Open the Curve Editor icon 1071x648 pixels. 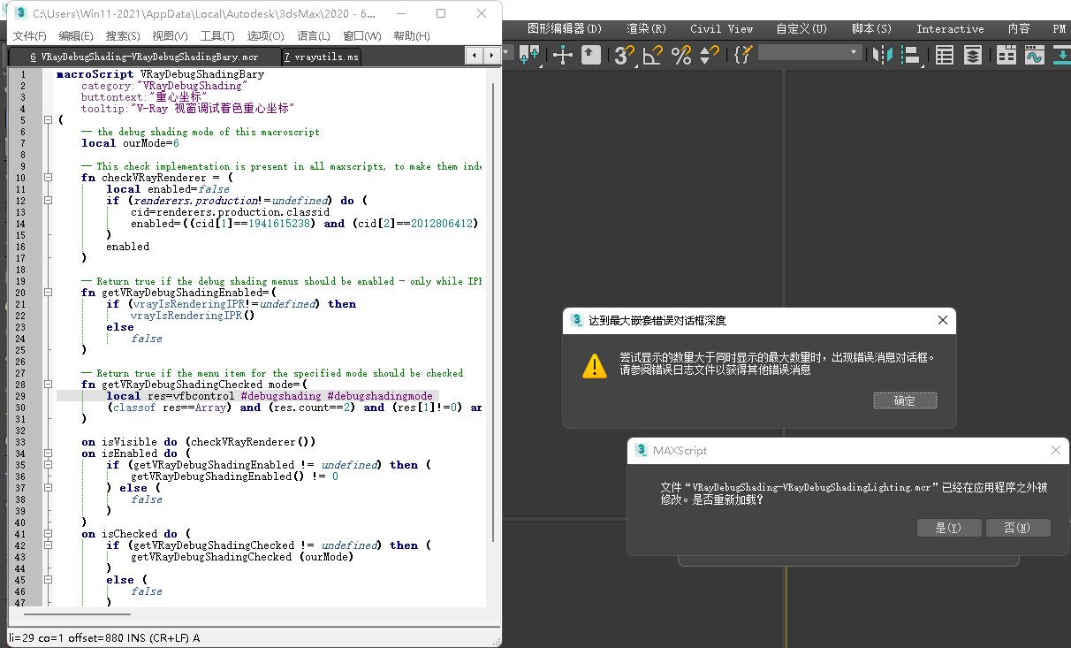pos(1034,55)
